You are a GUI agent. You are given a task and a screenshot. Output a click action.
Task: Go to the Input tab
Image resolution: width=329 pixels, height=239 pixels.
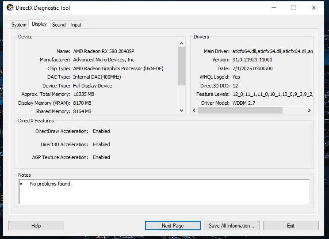(77, 25)
